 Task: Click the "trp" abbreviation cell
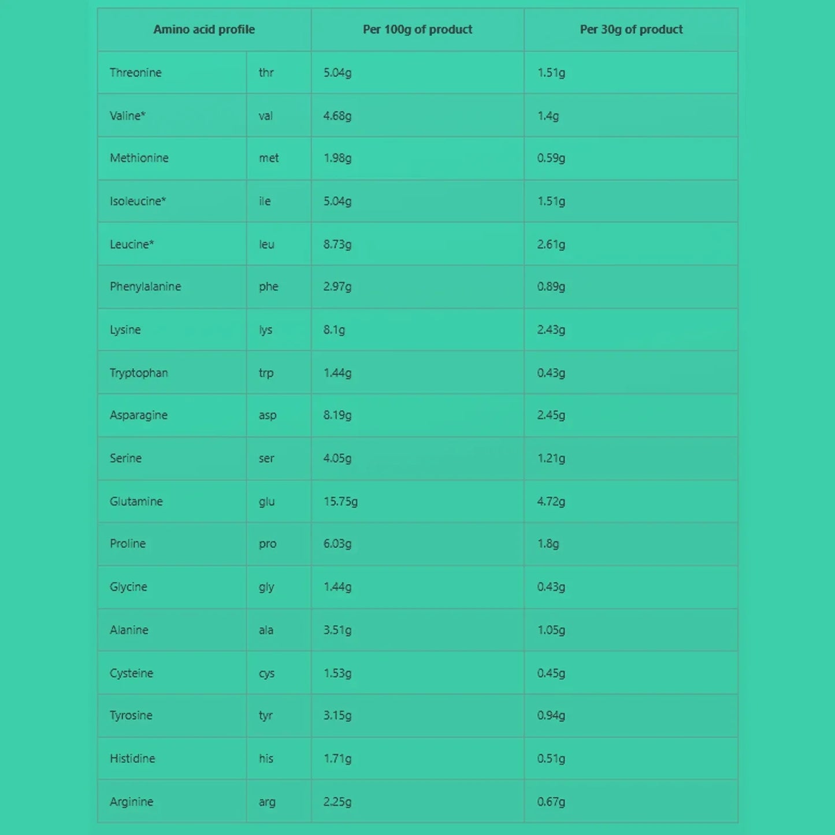click(266, 373)
